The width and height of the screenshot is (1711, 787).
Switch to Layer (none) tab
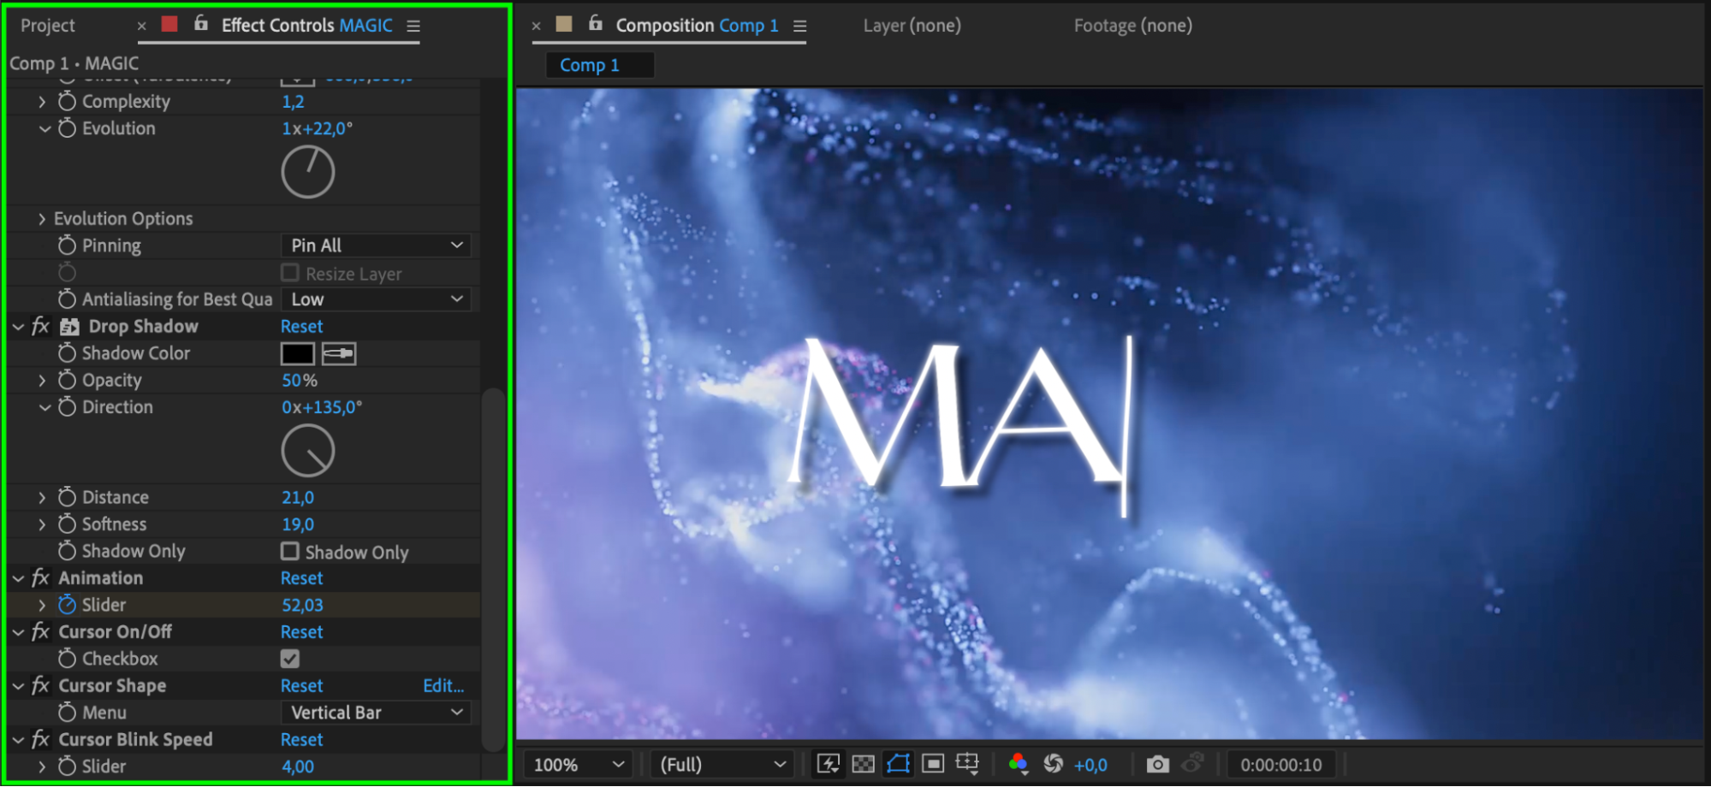[x=912, y=26]
